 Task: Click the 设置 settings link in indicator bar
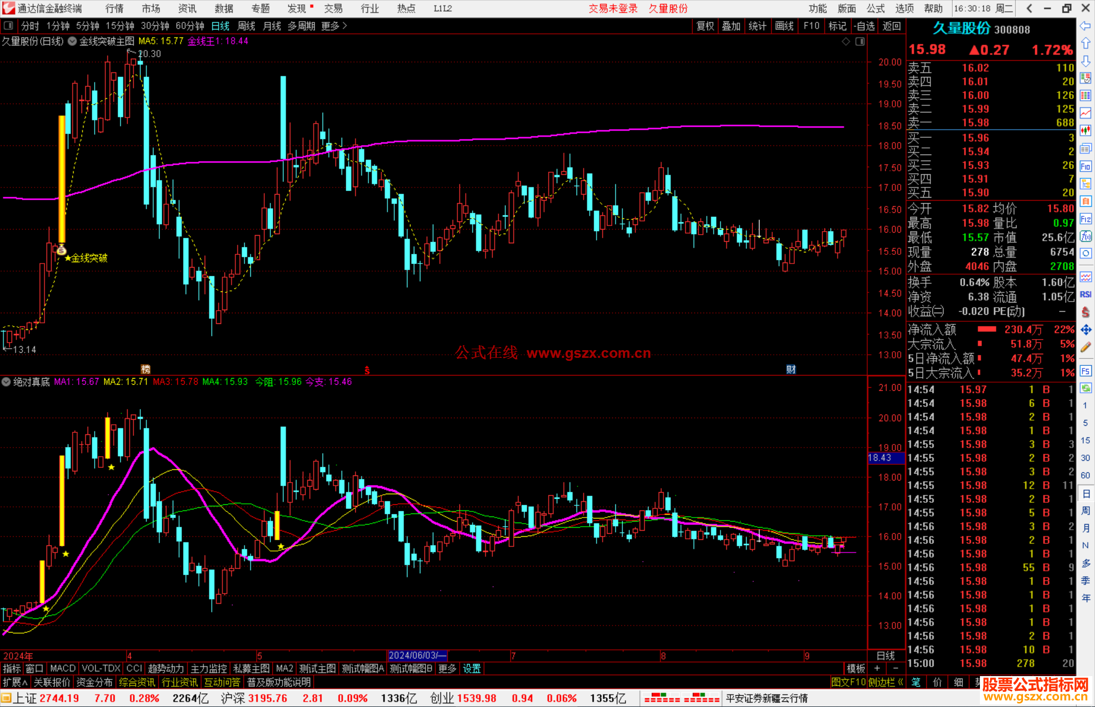(x=471, y=668)
